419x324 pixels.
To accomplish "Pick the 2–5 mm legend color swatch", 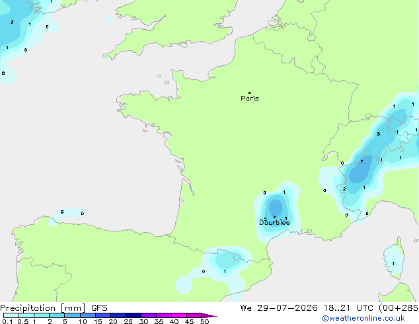I will pyautogui.click(x=57, y=315).
